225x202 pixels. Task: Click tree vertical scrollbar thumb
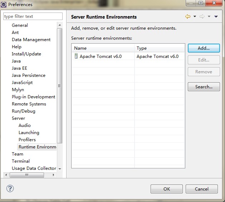(59, 86)
